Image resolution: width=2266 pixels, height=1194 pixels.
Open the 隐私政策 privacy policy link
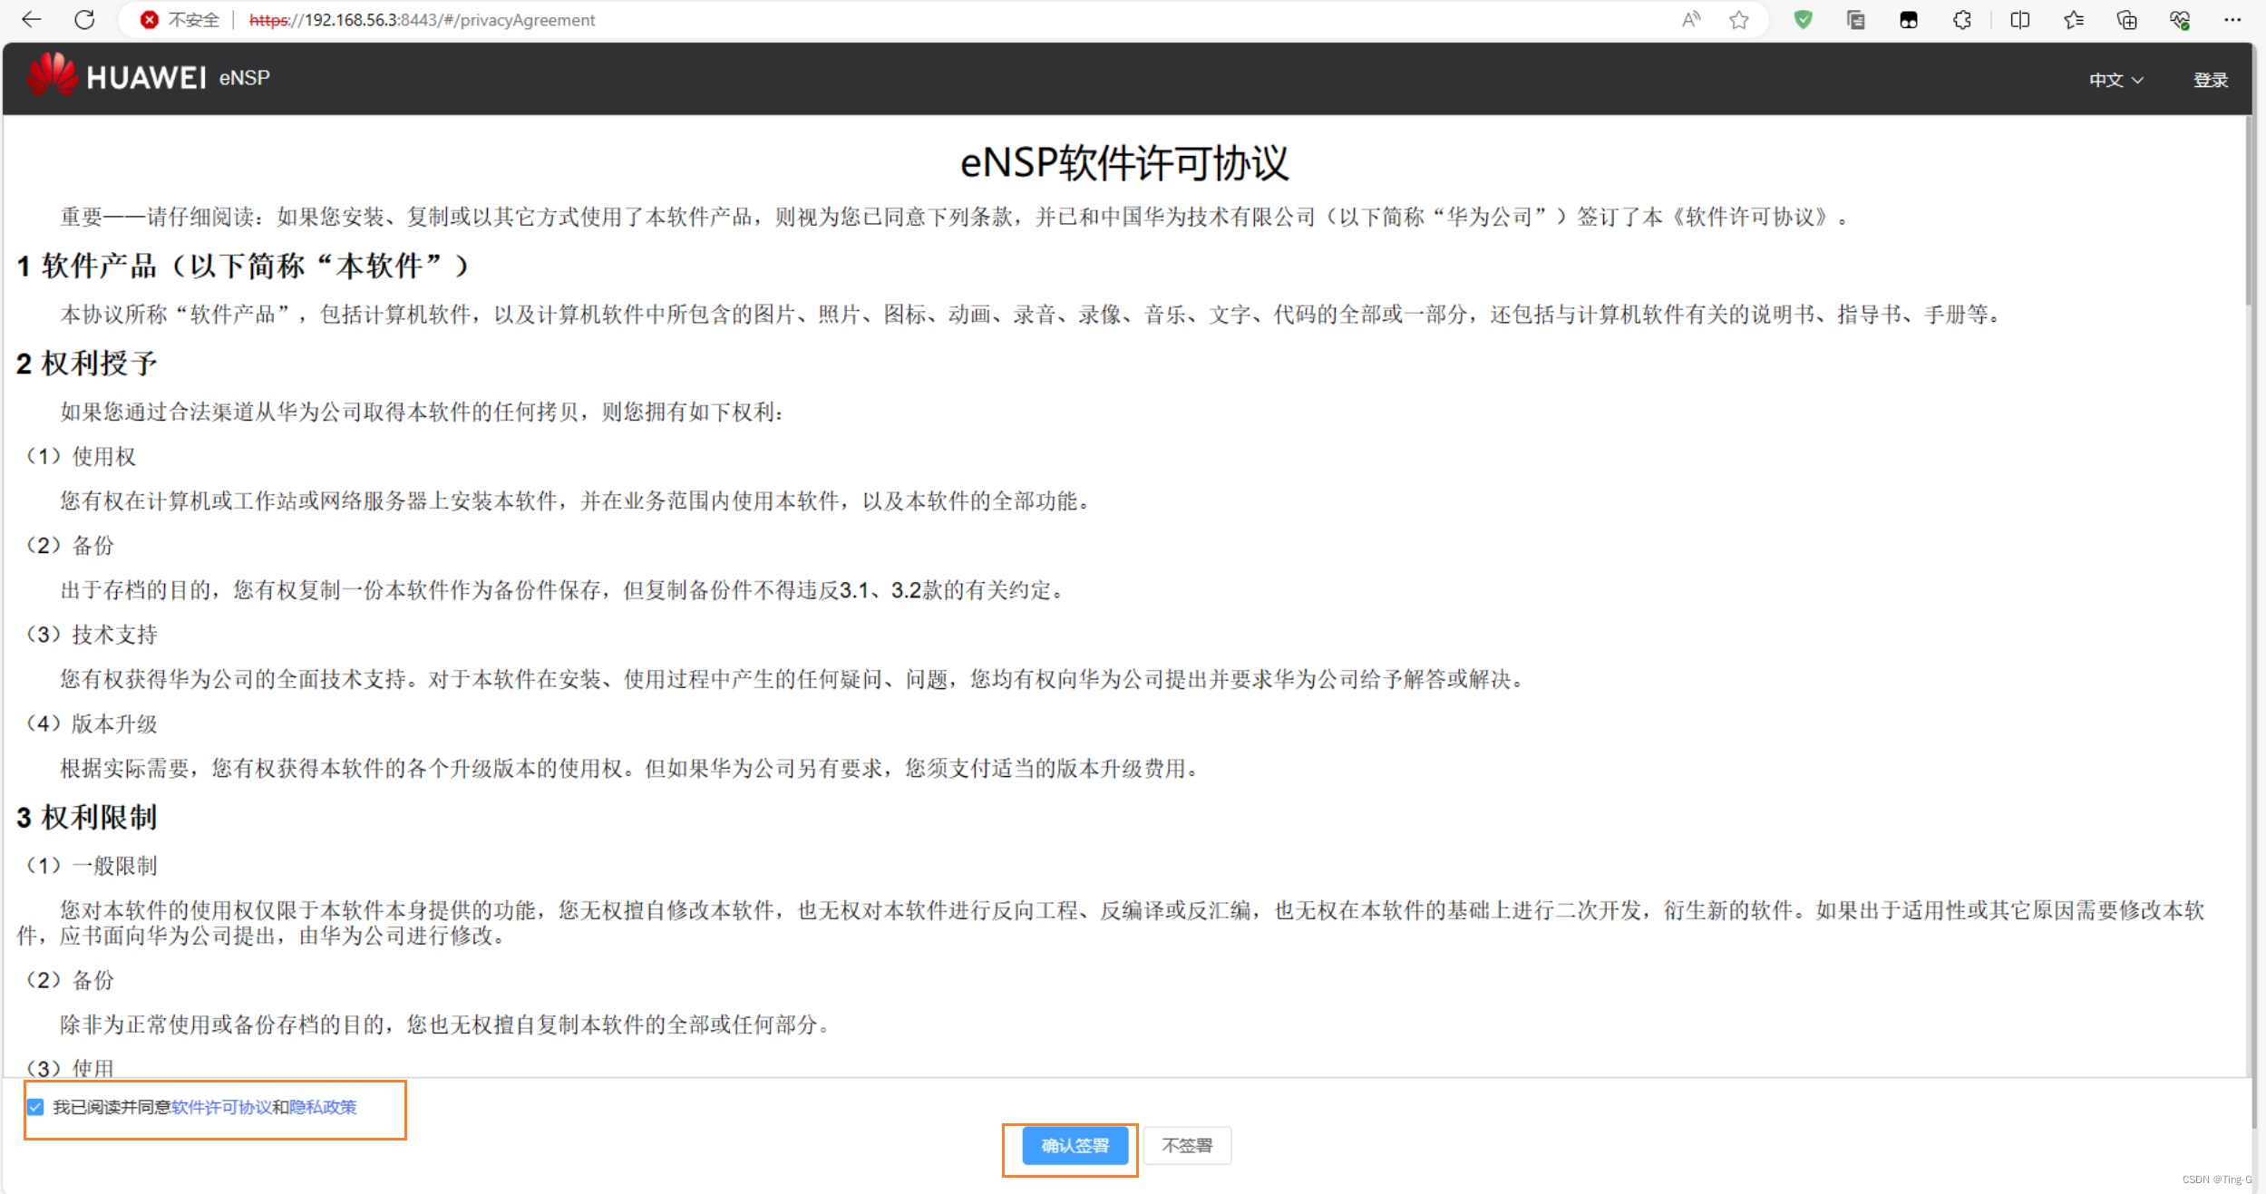[323, 1107]
